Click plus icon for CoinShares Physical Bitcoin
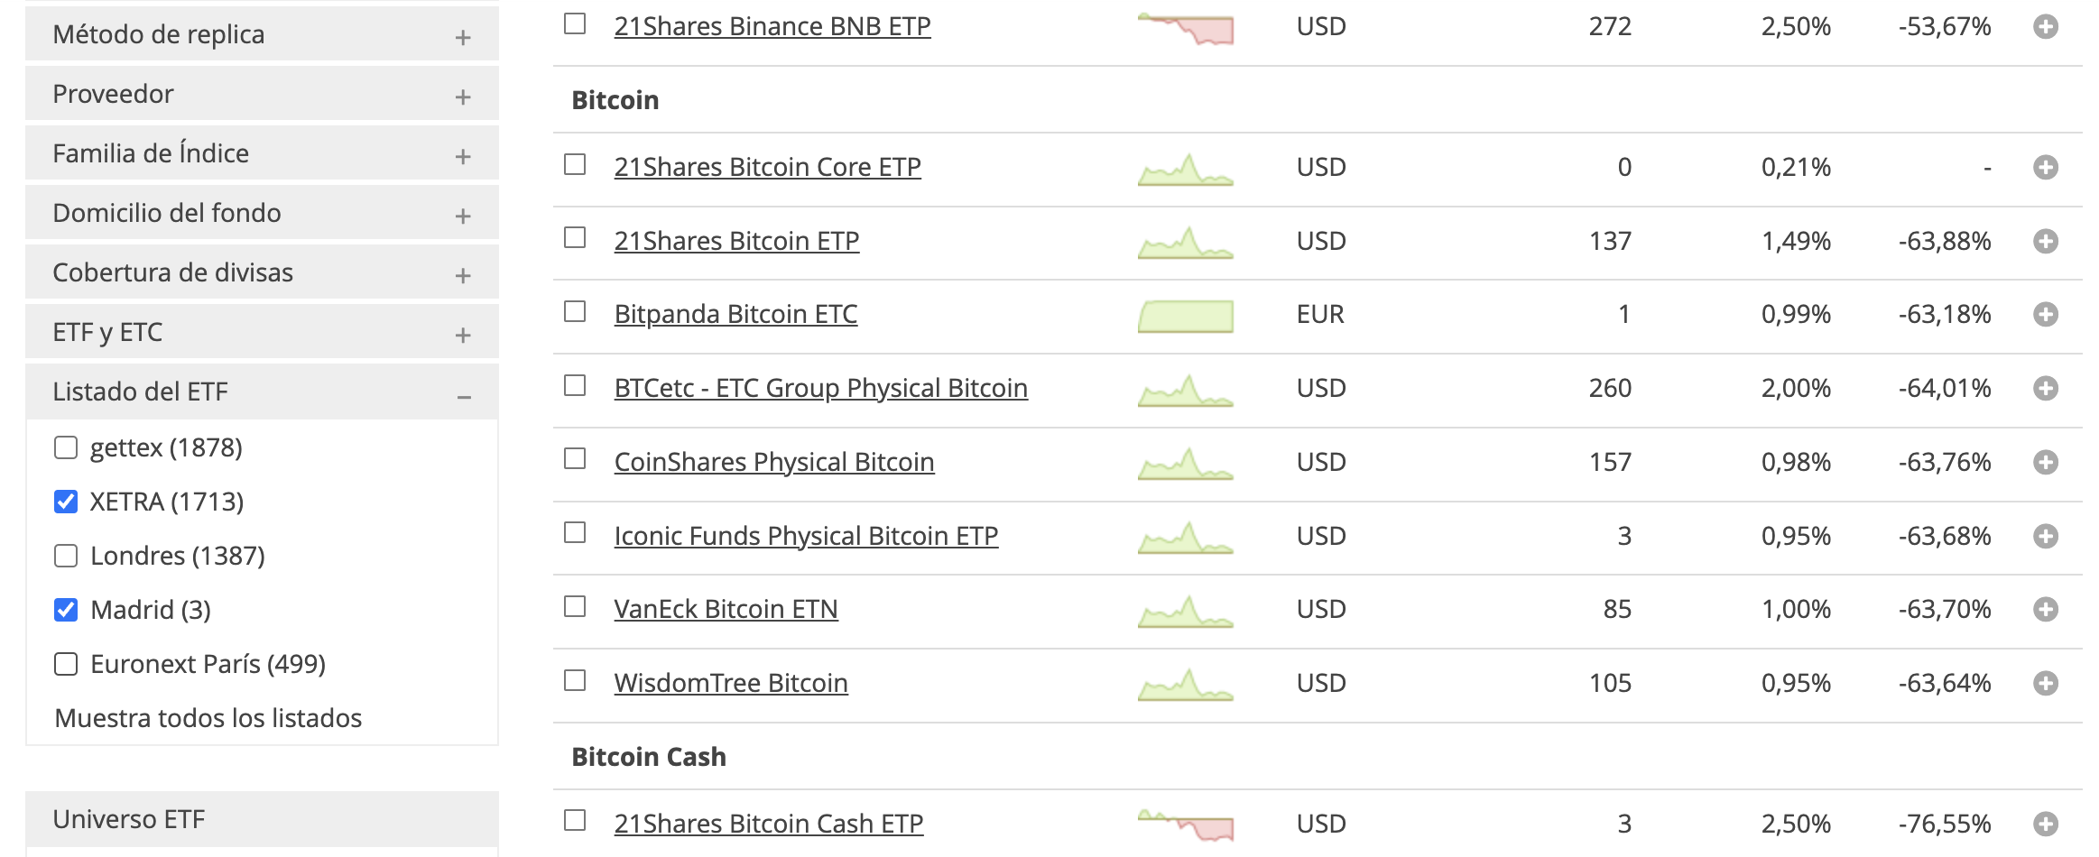The width and height of the screenshot is (2099, 857). point(2045,463)
